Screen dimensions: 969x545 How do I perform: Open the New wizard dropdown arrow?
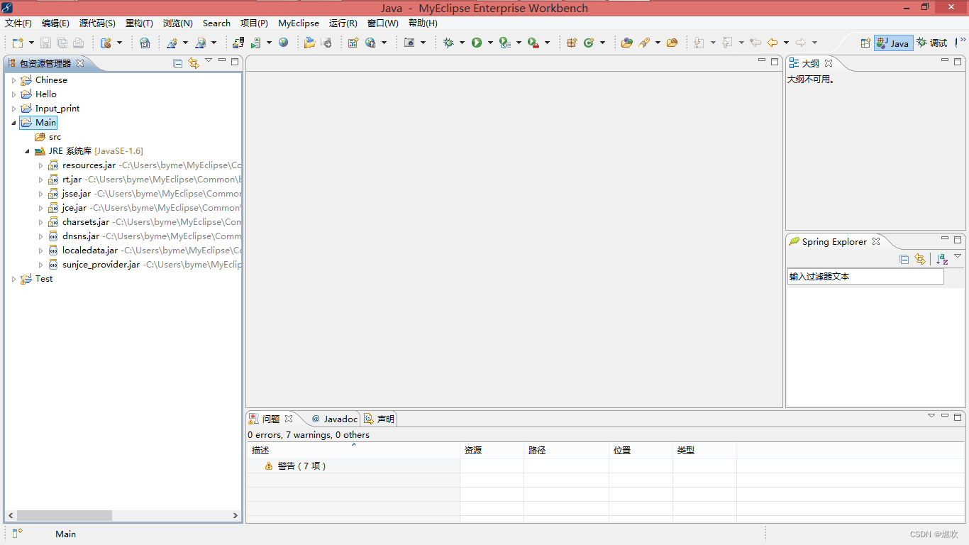pyautogui.click(x=30, y=43)
